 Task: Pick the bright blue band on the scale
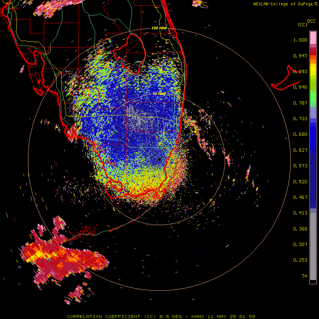313,138
